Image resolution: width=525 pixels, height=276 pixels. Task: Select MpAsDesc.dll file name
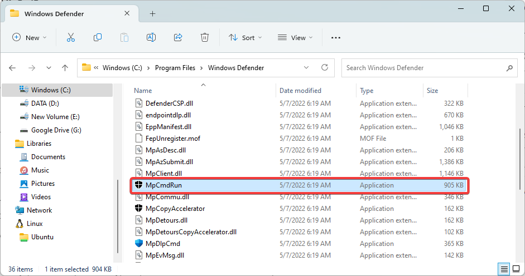point(165,150)
